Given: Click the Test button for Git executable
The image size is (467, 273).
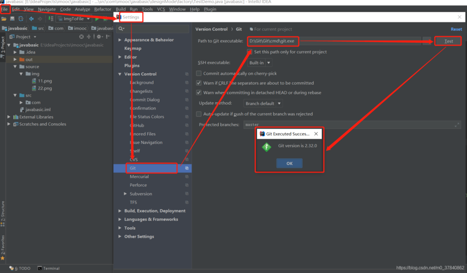Looking at the screenshot, I should [x=448, y=41].
